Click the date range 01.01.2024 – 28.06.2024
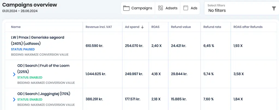Image resolution: width=279 pixels, height=110 pixels. 20,11
